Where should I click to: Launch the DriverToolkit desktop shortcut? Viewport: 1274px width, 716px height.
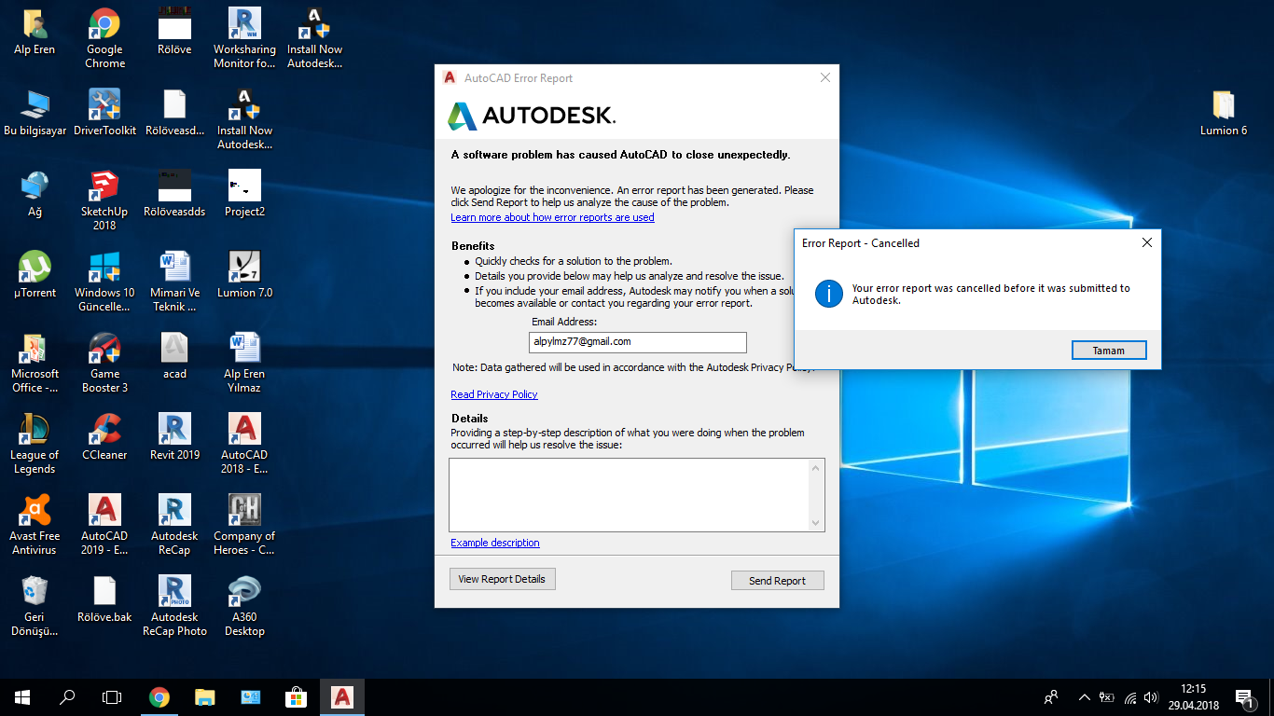point(104,113)
